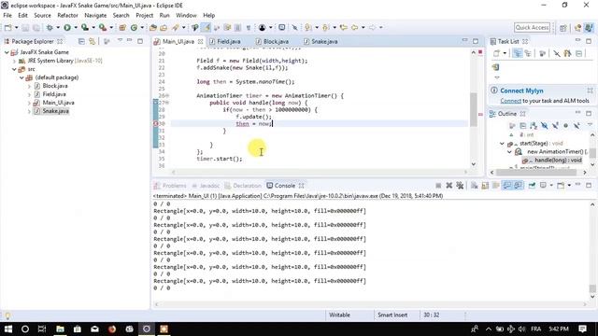
Task: Open the Navigate menu
Action: [95, 15]
